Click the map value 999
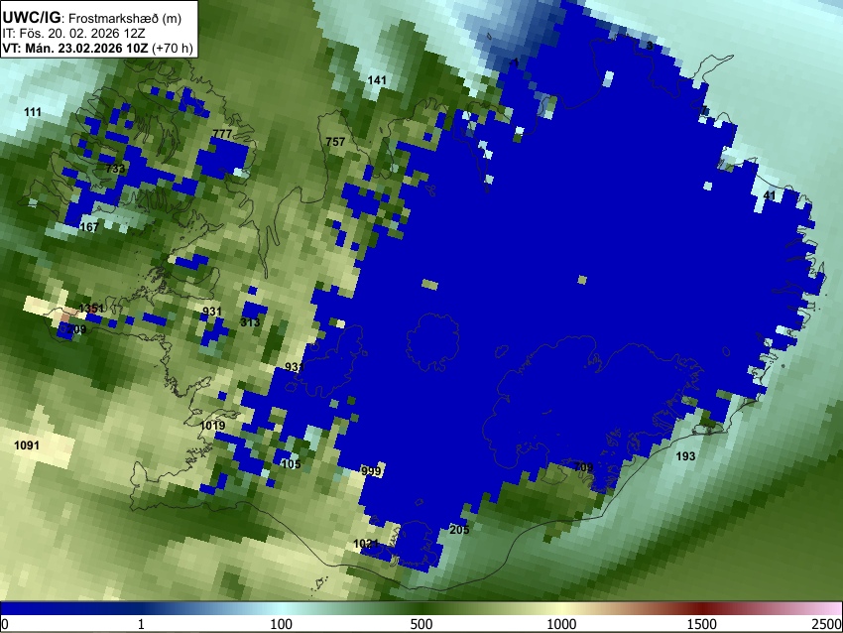Image resolution: width=843 pixels, height=633 pixels. pos(371,471)
